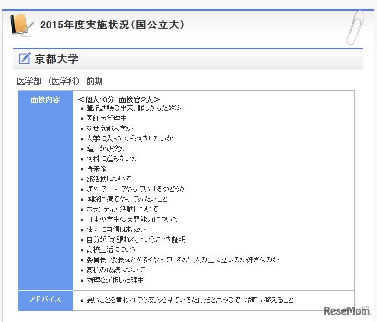Click the 医学部(医学科) 前期 label
The width and height of the screenshot is (377, 322).
[x=60, y=81]
